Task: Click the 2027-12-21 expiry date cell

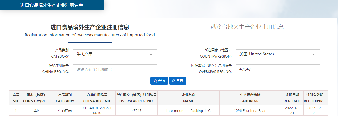Action: point(315,110)
